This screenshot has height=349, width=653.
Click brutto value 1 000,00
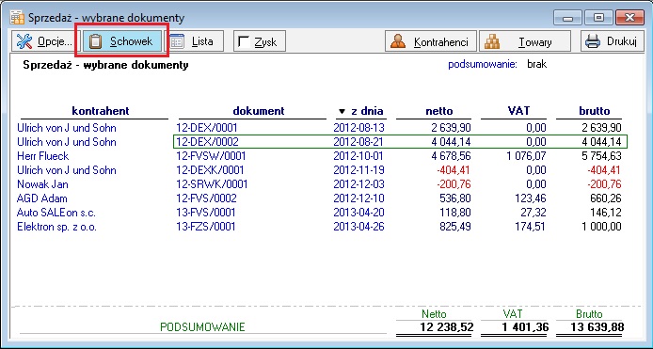(x=602, y=227)
